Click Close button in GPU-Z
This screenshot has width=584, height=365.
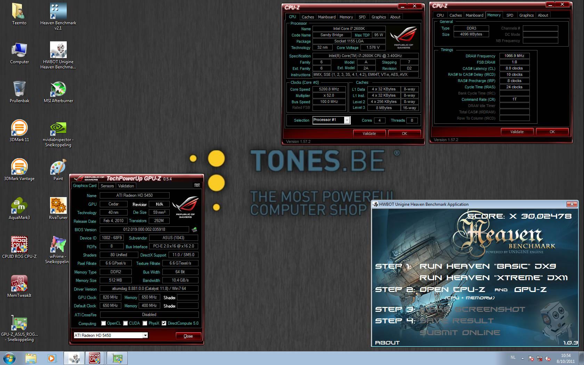coord(188,336)
